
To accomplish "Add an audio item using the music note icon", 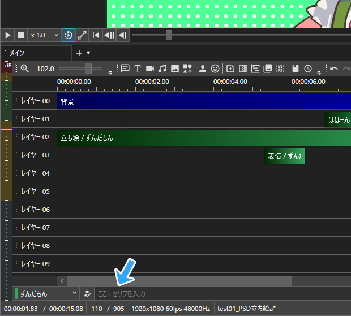I will pos(162,69).
